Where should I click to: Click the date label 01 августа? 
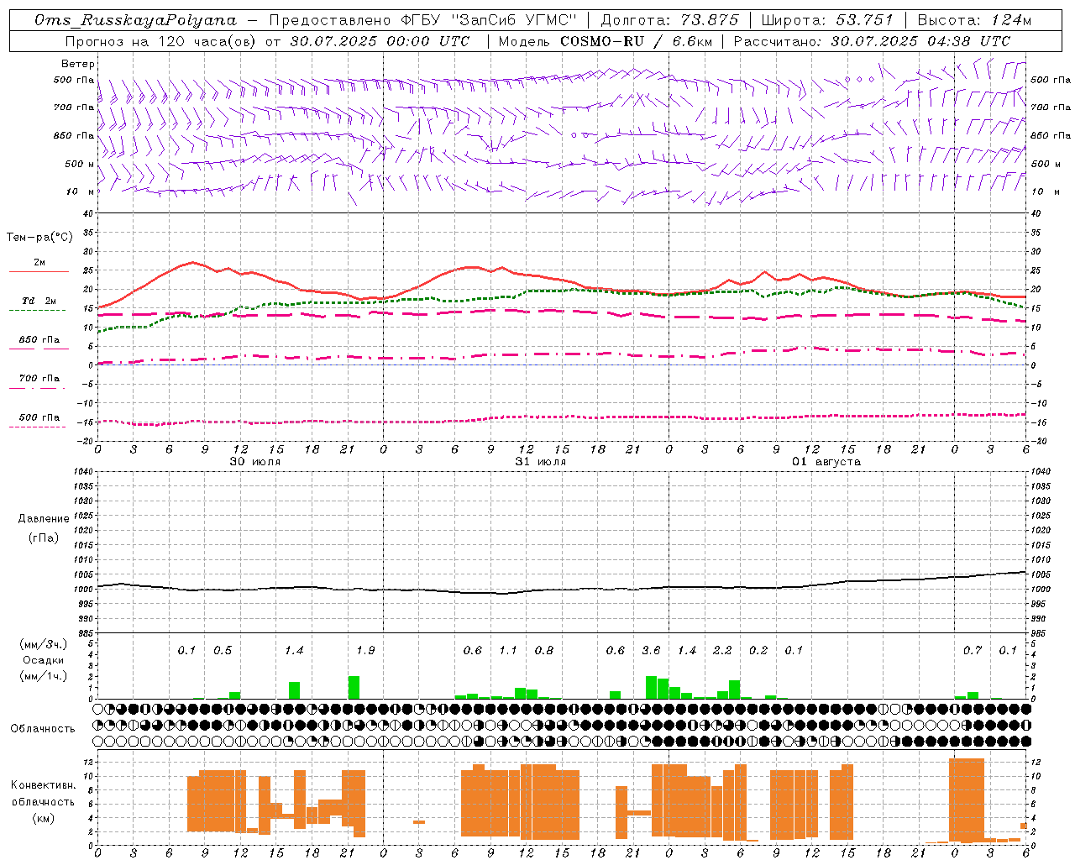826,462
